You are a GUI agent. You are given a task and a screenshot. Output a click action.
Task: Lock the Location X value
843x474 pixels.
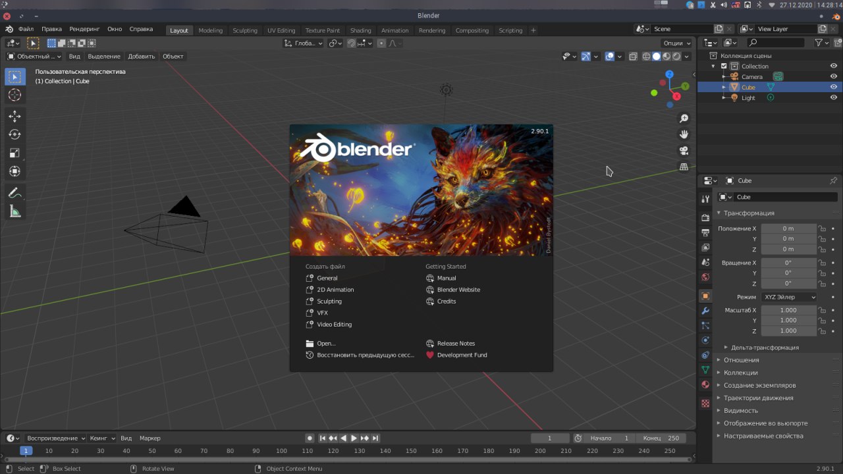click(821, 228)
